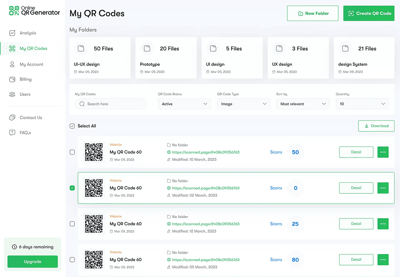Viewport: 400px width, 277px height.
Task: Open the Sort by Most relevant dropdown
Action: point(303,104)
